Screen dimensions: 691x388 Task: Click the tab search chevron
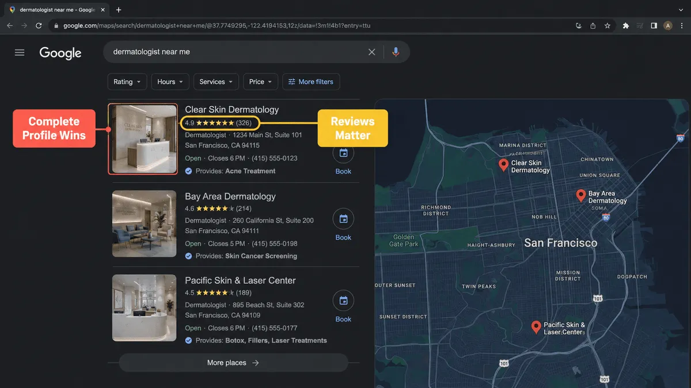point(681,10)
